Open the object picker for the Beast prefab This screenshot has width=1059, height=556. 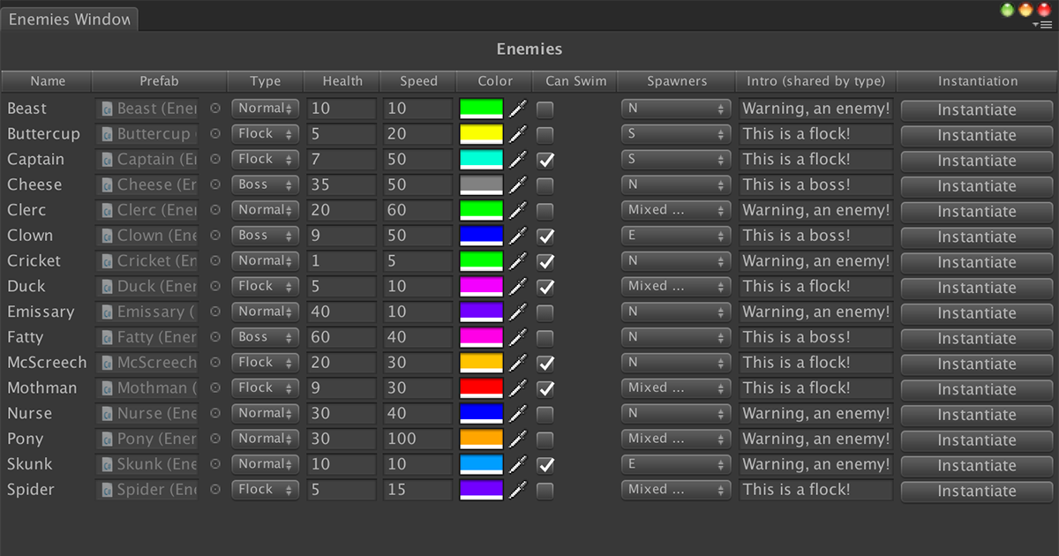pyautogui.click(x=214, y=109)
